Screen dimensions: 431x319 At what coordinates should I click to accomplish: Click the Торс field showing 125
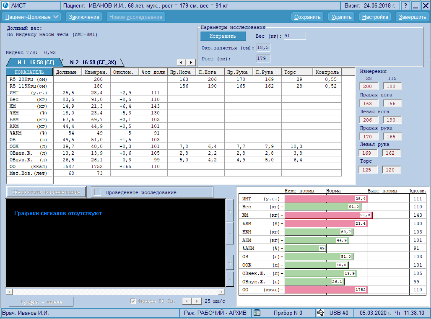368,170
